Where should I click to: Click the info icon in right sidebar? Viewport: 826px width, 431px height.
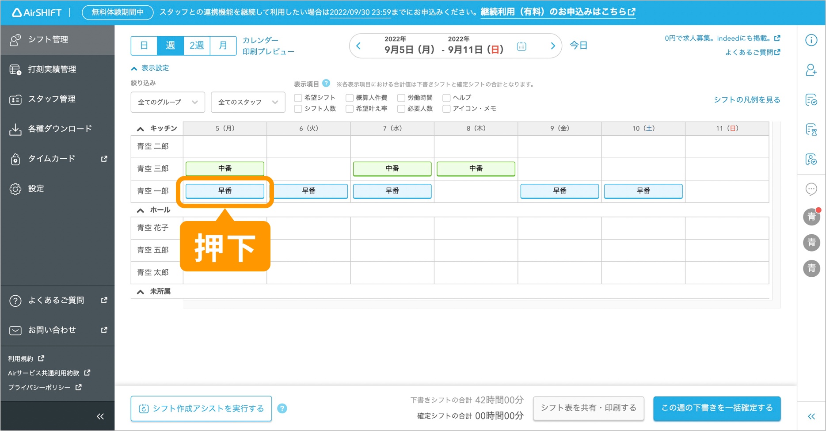(811, 40)
